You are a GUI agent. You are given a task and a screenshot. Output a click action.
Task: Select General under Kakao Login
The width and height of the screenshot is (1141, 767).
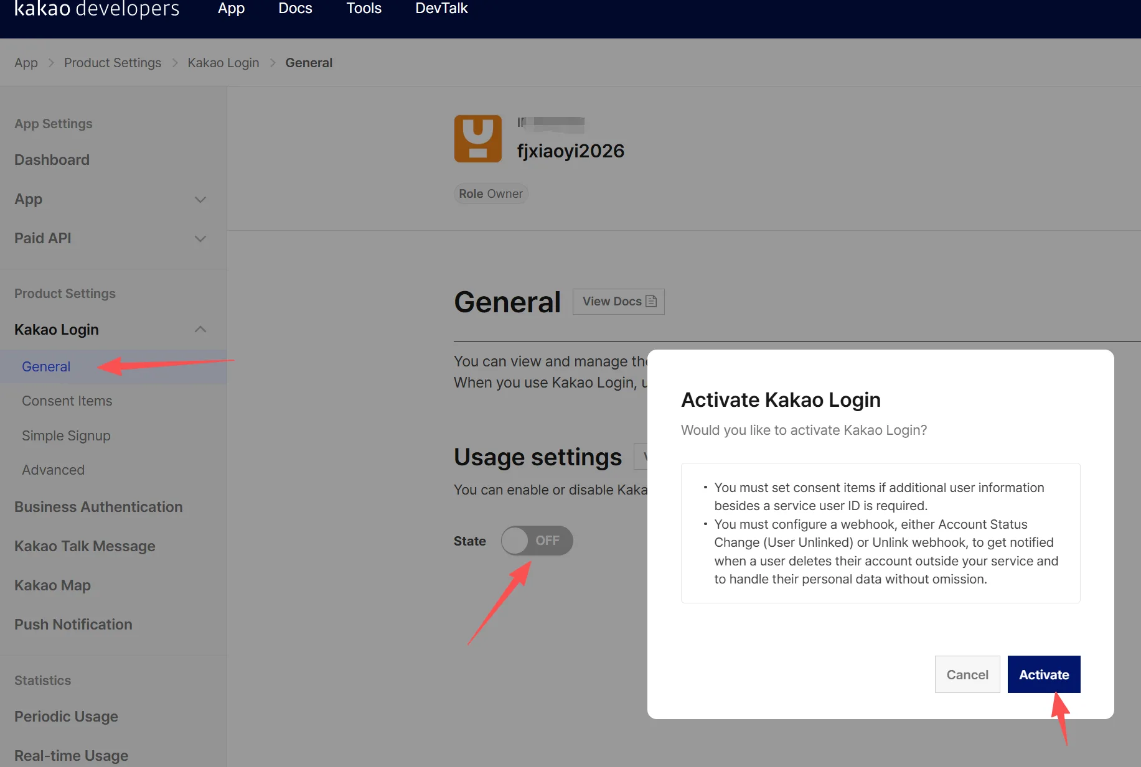tap(46, 366)
